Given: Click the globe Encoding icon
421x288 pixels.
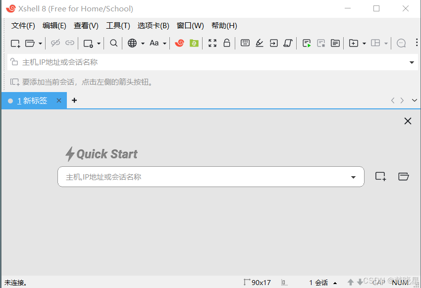Looking at the screenshot, I should tap(132, 43).
